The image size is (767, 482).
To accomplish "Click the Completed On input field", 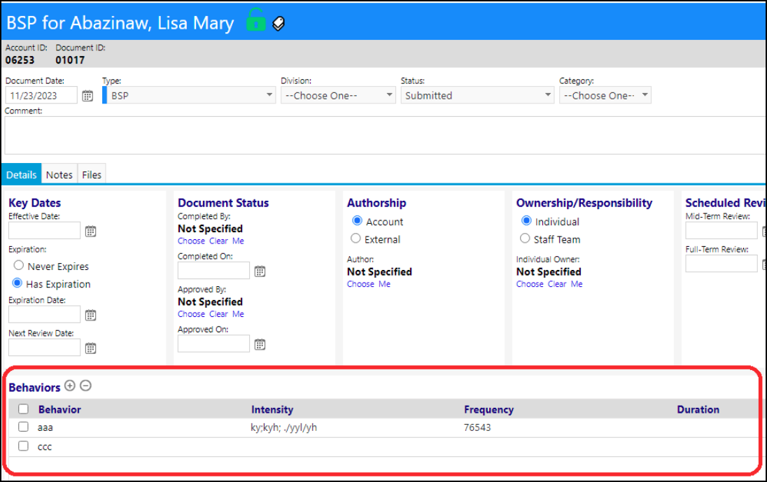I will [x=213, y=271].
